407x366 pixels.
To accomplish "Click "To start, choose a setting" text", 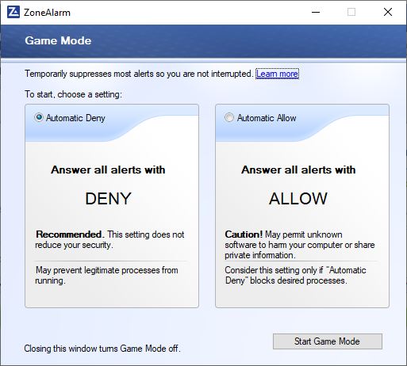I will pyautogui.click(x=74, y=94).
